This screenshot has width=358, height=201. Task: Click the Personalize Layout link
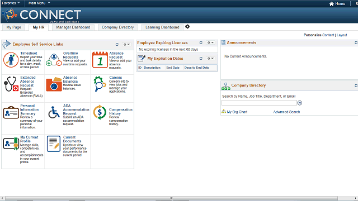[x=342, y=35]
